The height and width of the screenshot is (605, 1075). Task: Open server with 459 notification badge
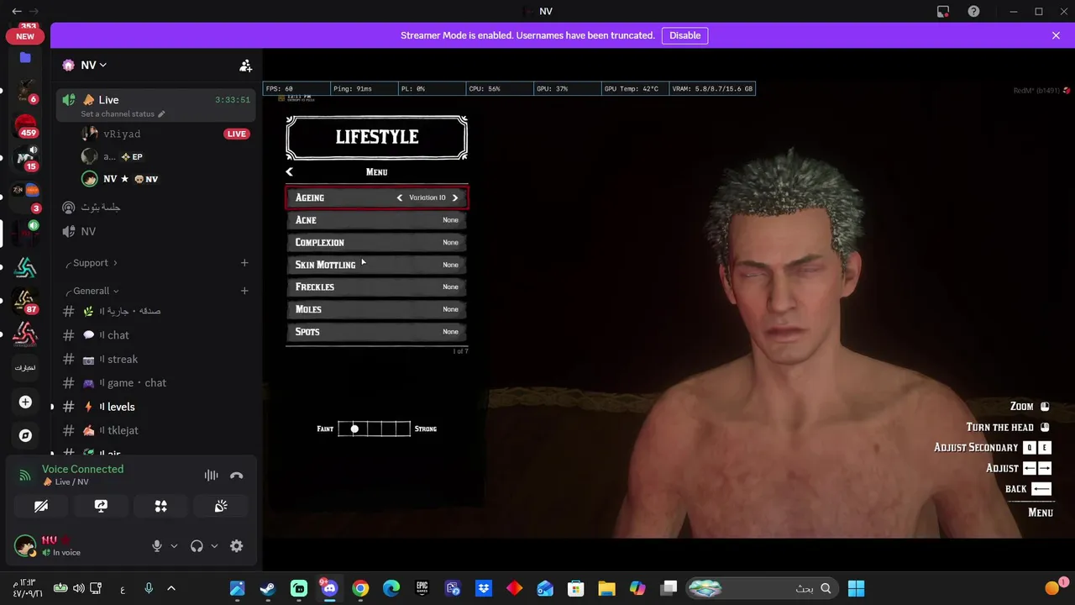pyautogui.click(x=25, y=125)
